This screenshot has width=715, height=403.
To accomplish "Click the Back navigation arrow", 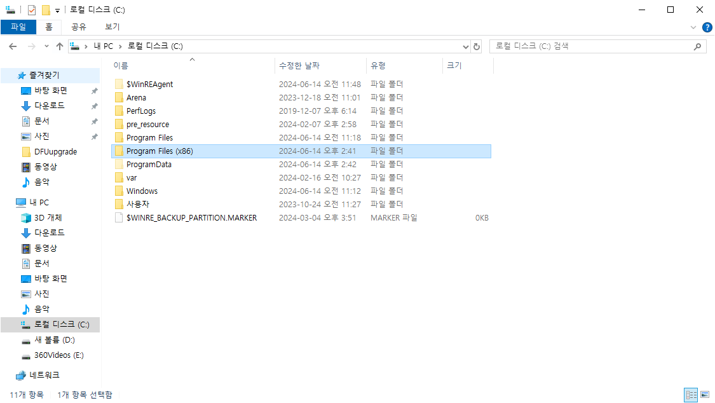I will [x=13, y=46].
